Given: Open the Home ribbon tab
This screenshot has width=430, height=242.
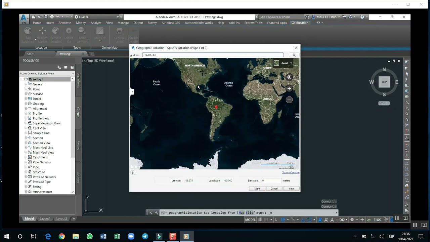Looking at the screenshot, I should tap(37, 23).
